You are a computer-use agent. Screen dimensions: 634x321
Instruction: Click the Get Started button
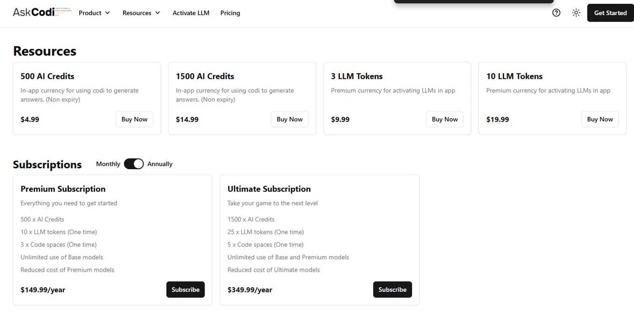610,13
